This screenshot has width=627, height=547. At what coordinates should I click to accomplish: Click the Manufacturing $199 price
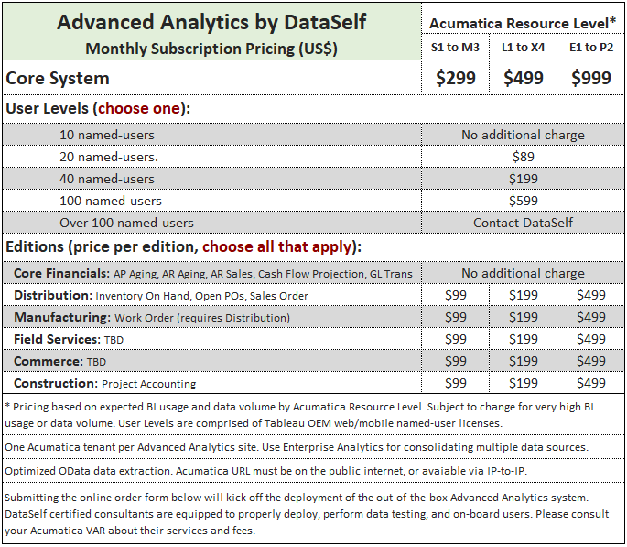(x=523, y=317)
